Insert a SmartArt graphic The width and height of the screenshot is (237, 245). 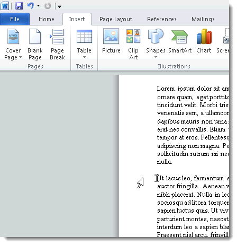pyautogui.click(x=180, y=41)
